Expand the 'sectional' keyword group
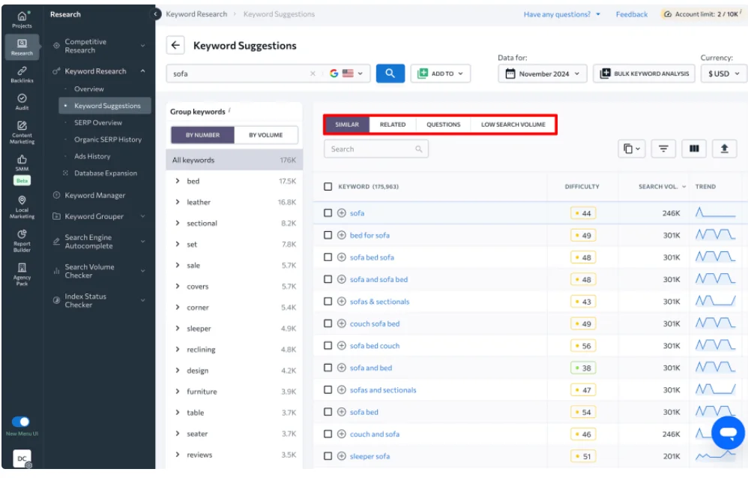Screen dimensions: 748x478 tap(178, 223)
